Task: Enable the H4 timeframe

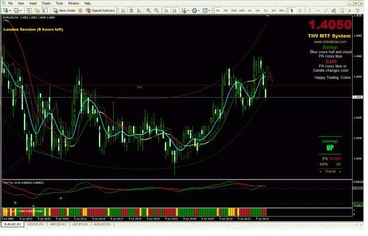Action: coord(258,11)
